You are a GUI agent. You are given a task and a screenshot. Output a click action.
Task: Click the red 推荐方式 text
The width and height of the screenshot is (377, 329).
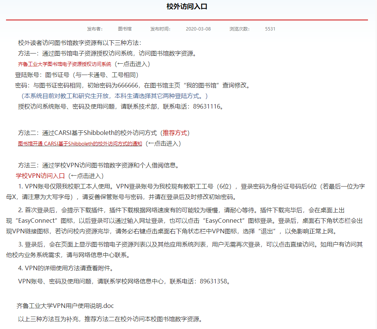(176, 133)
